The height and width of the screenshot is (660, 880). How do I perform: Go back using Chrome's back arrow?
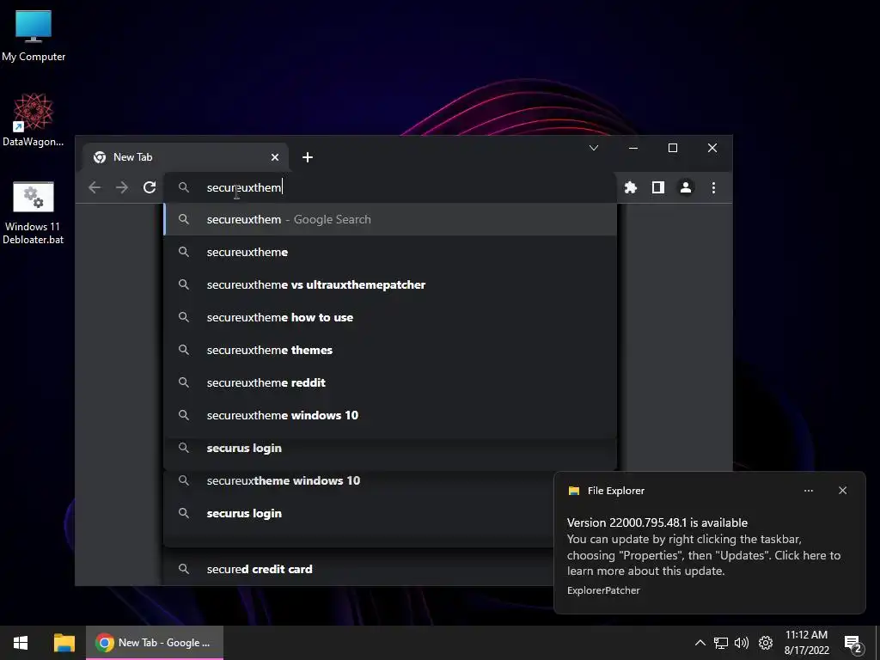tap(95, 187)
